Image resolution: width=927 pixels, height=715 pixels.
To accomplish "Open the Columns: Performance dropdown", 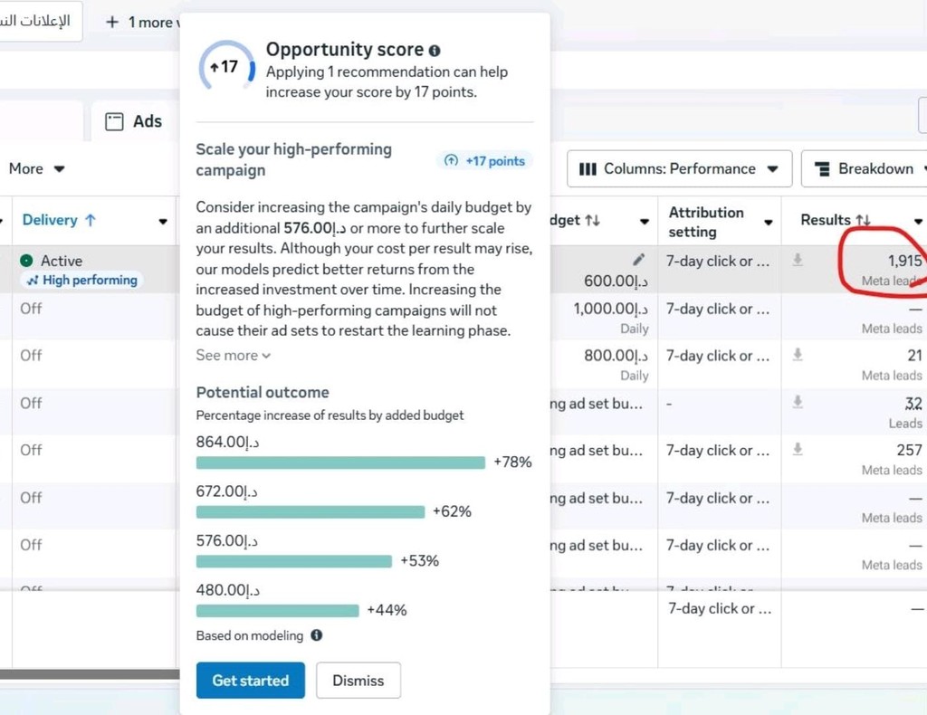I will pyautogui.click(x=679, y=168).
